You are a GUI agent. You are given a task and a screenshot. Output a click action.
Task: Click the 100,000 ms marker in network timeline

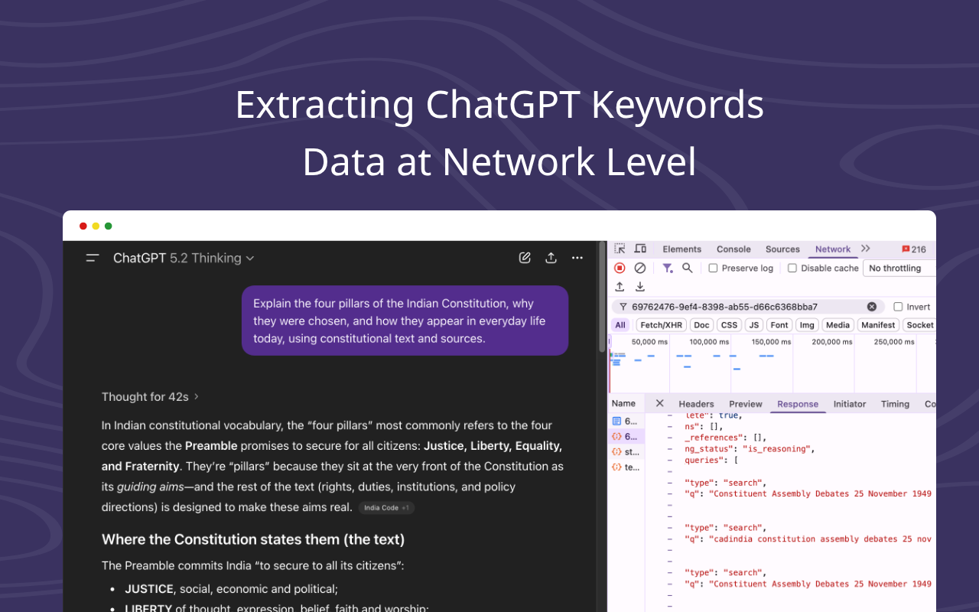[x=709, y=342]
